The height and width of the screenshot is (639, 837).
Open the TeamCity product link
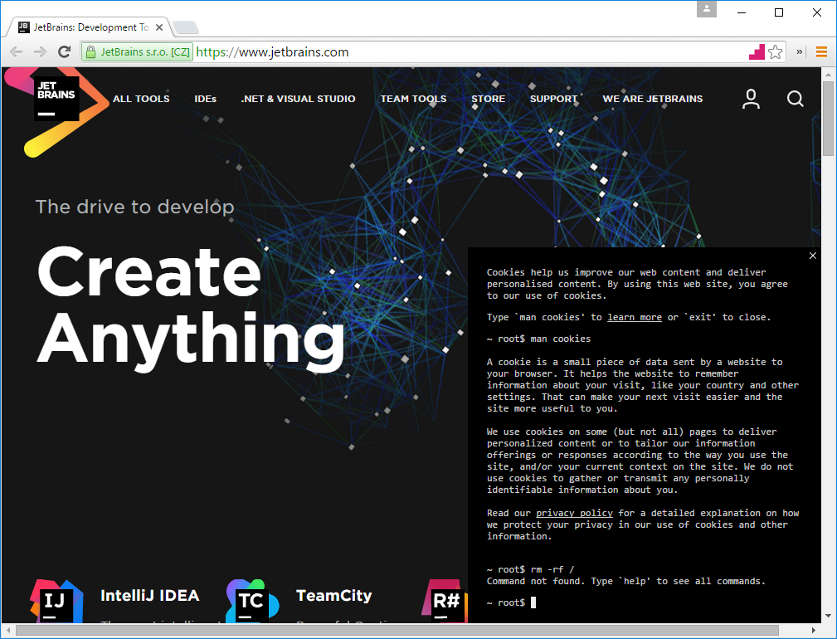(x=333, y=596)
